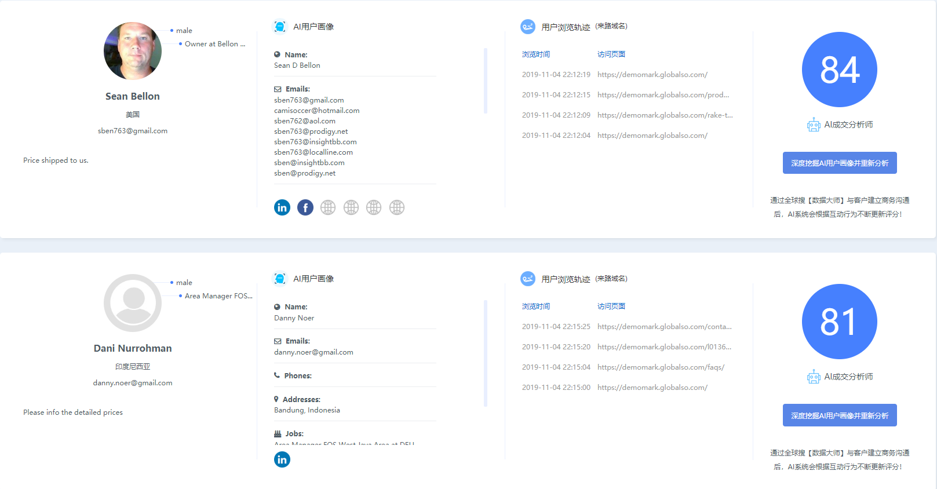Open Sean Bellon's LinkedIn profile icon

(x=282, y=207)
